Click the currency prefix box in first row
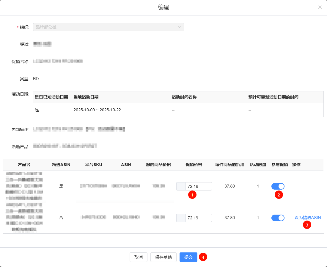The width and height of the screenshot is (327, 267). pos(181,186)
